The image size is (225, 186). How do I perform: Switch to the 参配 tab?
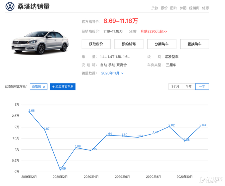pos(183,8)
